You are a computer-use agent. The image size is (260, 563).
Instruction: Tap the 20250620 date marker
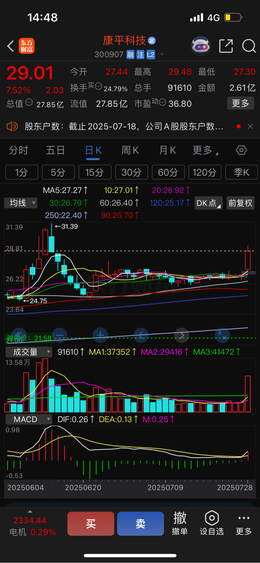83,488
